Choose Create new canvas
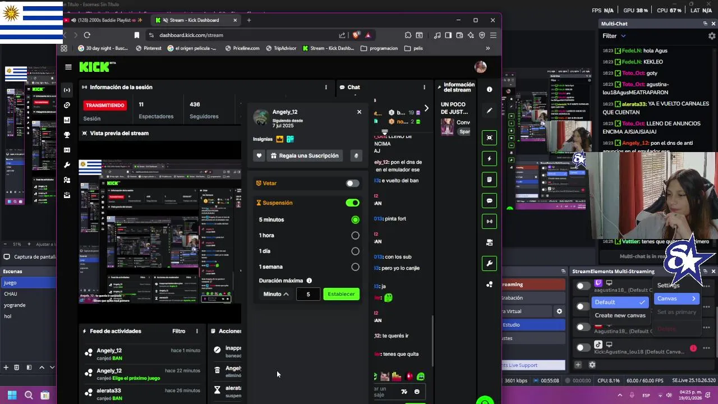The image size is (718, 404). (x=620, y=315)
